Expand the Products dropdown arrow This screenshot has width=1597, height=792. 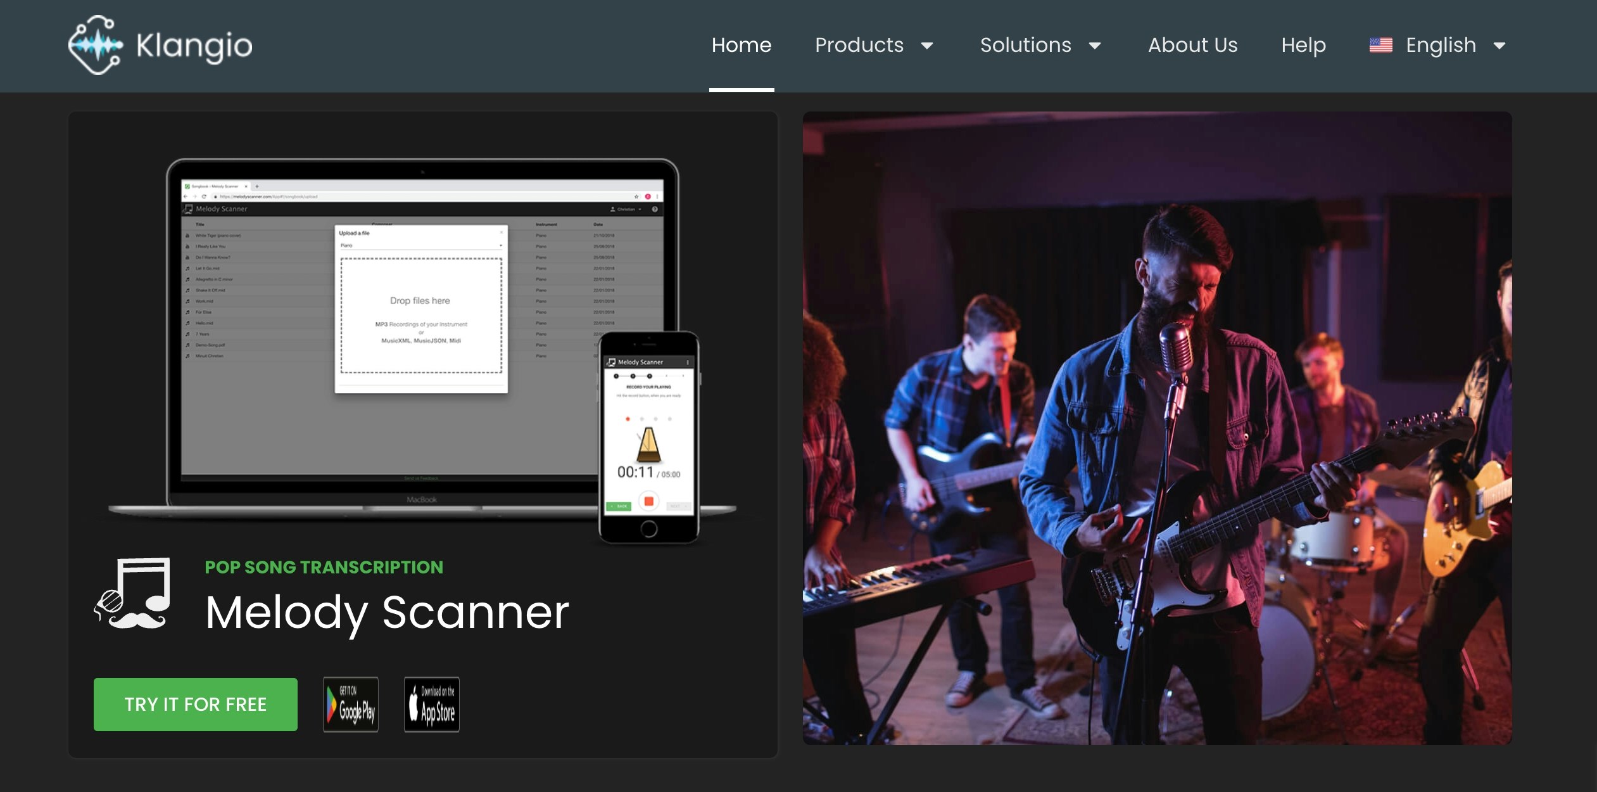(927, 46)
